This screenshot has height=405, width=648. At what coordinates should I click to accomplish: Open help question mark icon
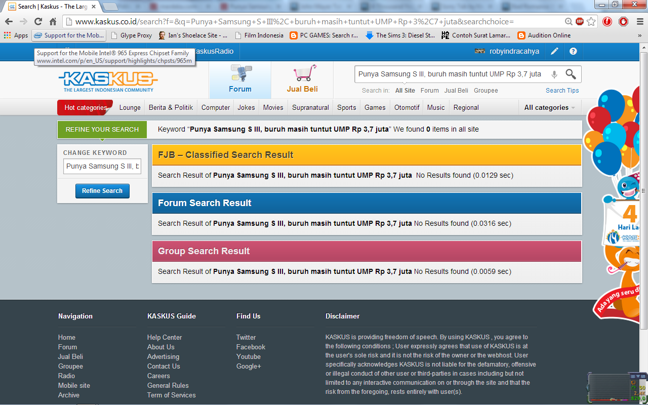point(573,51)
